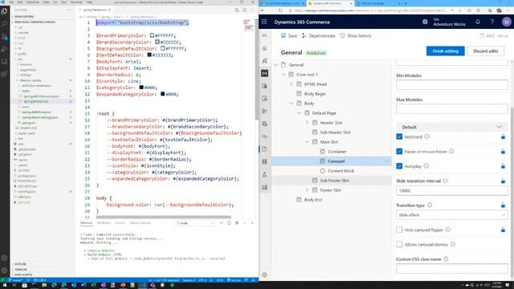Open the File menu in VS Code

pos(11,2)
